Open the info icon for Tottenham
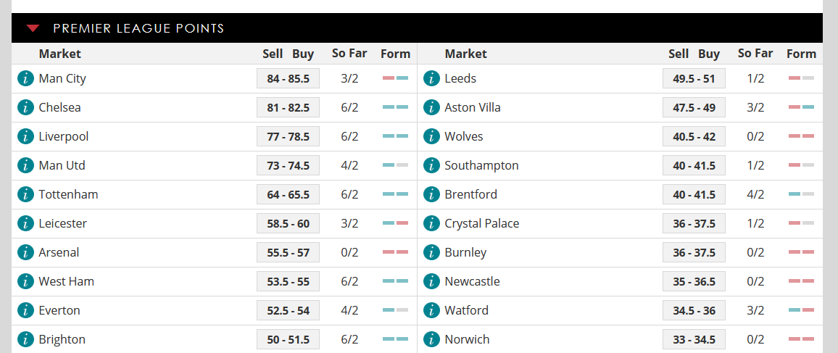838x353 pixels. 25,194
